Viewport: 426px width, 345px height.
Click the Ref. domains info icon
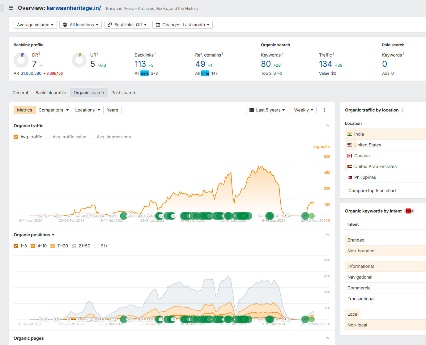pyautogui.click(x=223, y=54)
